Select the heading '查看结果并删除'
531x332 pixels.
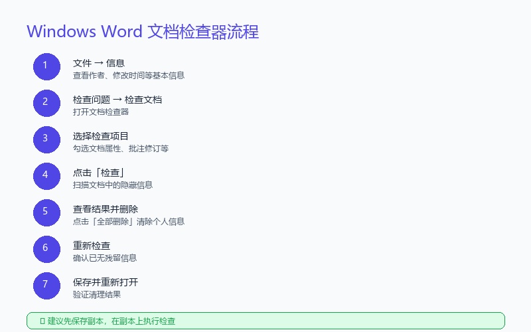point(106,209)
